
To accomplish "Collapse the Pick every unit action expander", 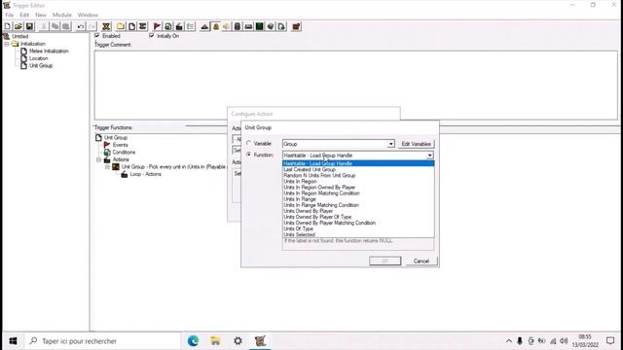I will (x=107, y=166).
